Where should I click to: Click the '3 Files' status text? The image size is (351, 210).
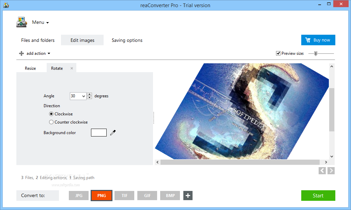click(x=27, y=178)
